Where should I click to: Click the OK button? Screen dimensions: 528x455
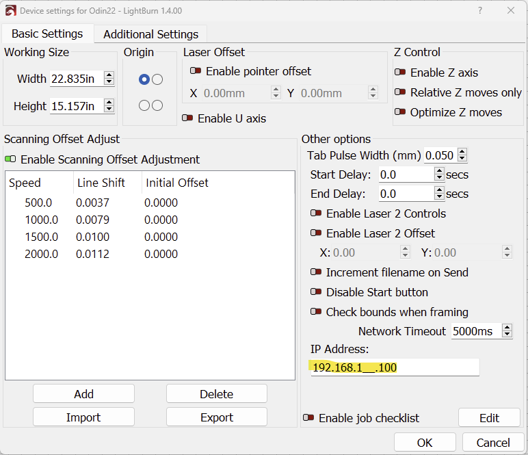425,442
